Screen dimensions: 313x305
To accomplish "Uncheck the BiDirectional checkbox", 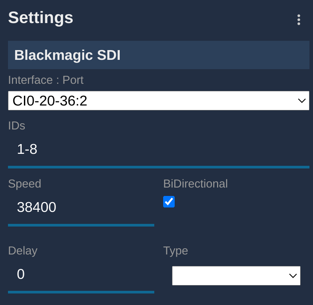I will [169, 202].
